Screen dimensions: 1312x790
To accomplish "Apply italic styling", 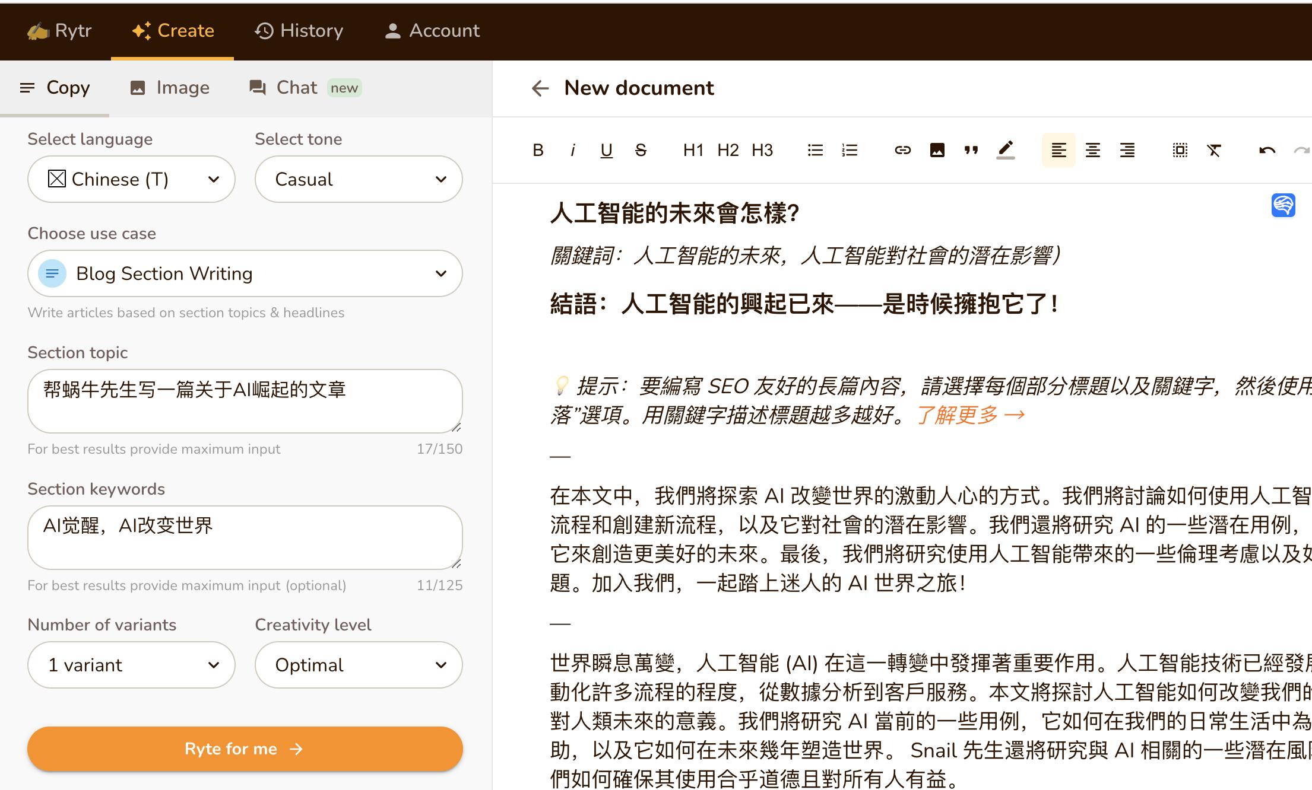I will pyautogui.click(x=572, y=150).
